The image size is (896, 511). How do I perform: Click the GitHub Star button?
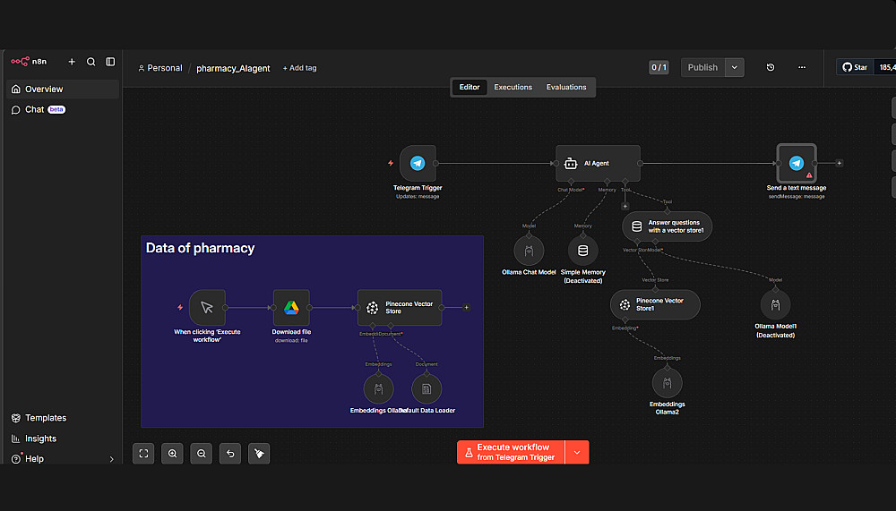point(856,67)
